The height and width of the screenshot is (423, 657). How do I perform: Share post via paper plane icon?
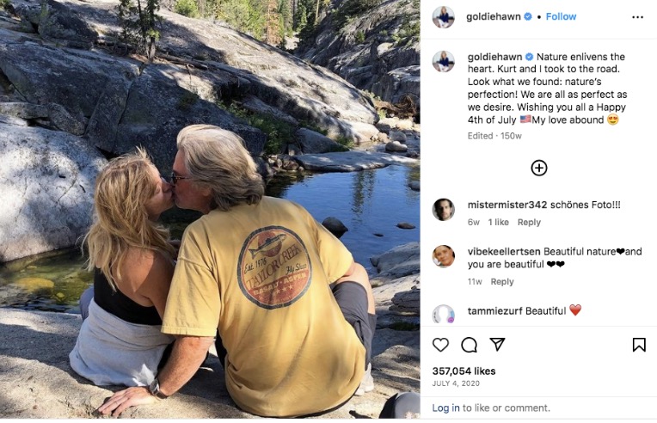(x=497, y=345)
